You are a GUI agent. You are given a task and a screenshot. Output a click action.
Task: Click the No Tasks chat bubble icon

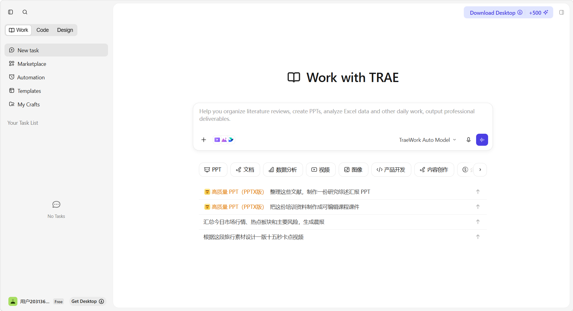click(56, 205)
